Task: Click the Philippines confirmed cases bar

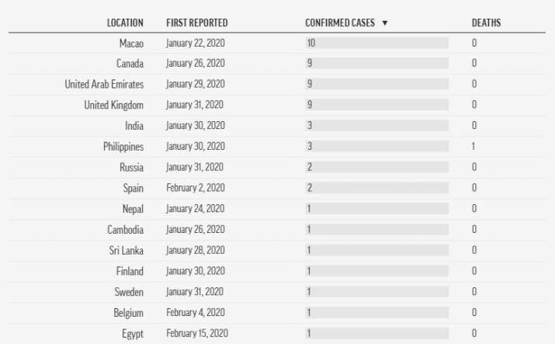Action: tap(377, 146)
